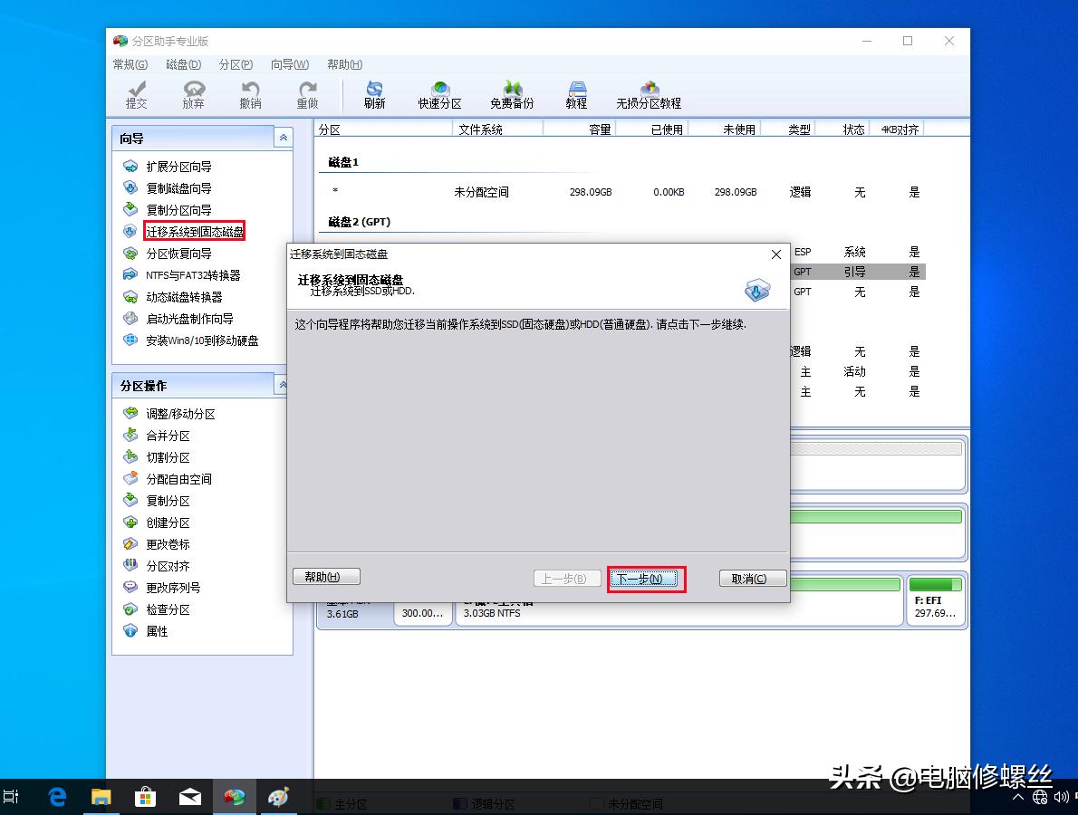
Task: Click the 教程 (Tutorial) icon
Action: [576, 93]
